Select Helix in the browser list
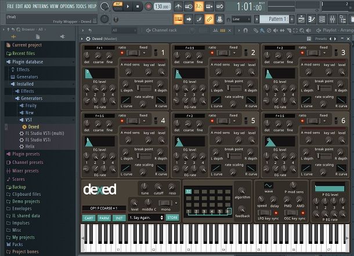354x256 pixels. point(30,147)
